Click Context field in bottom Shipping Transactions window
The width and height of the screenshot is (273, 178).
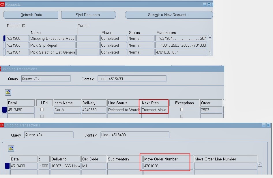pos(135,135)
